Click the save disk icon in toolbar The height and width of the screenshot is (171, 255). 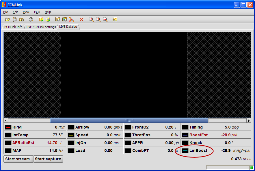click(14, 19)
